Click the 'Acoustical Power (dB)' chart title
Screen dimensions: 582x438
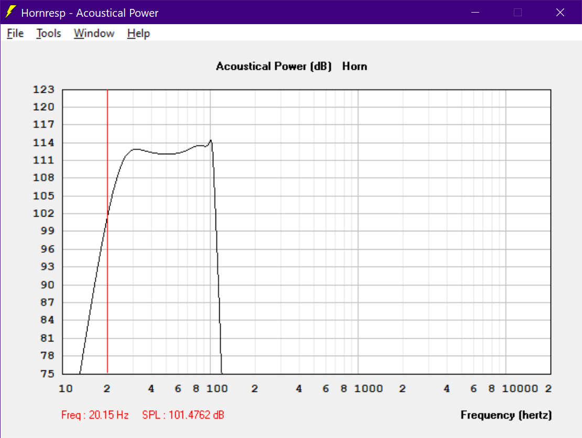tap(274, 67)
